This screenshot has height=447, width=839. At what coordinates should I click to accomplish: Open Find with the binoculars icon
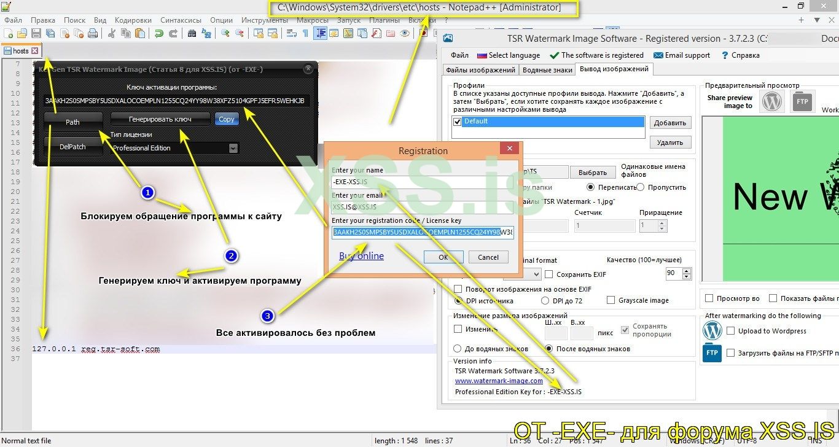[x=192, y=33]
